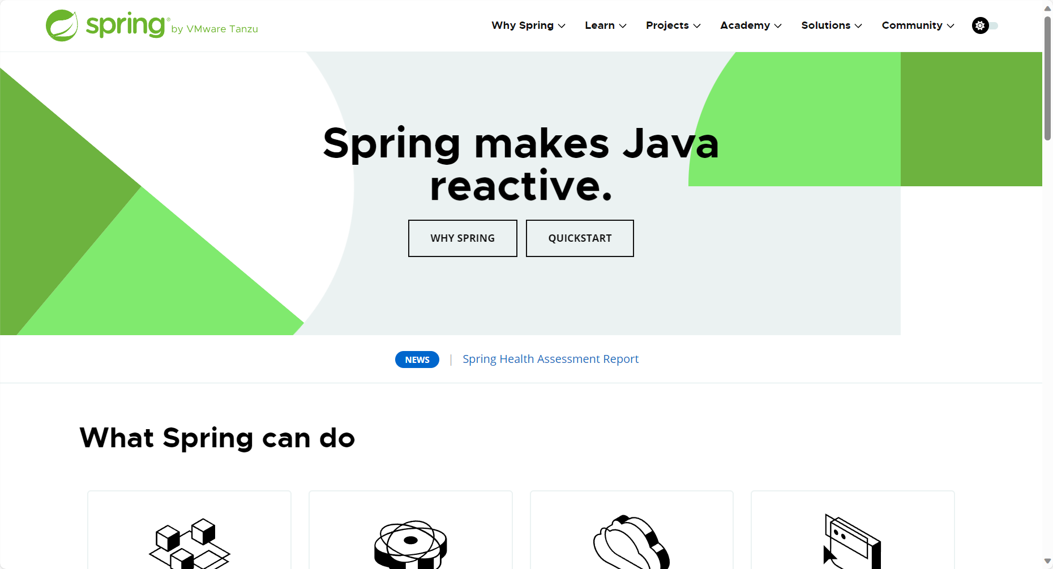Click the 'Spring makes Java reactive.' headline
Viewport: 1053px width, 569px height.
tap(521, 164)
